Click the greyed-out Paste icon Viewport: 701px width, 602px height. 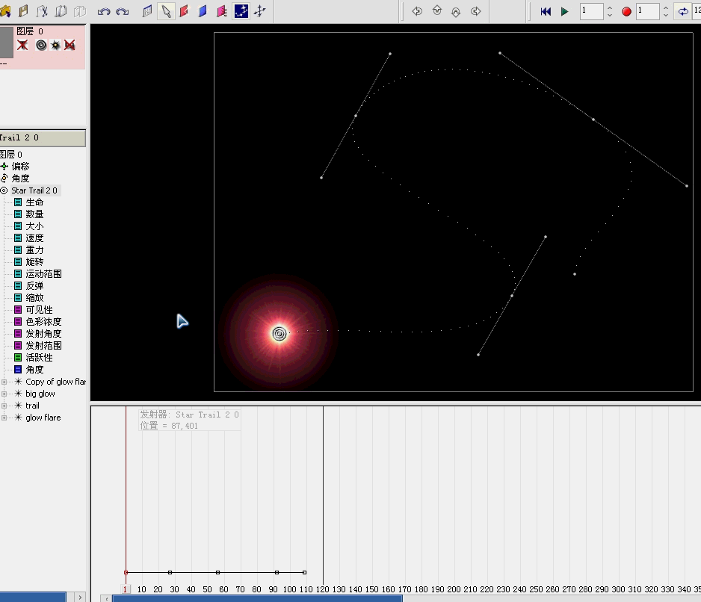coord(79,10)
